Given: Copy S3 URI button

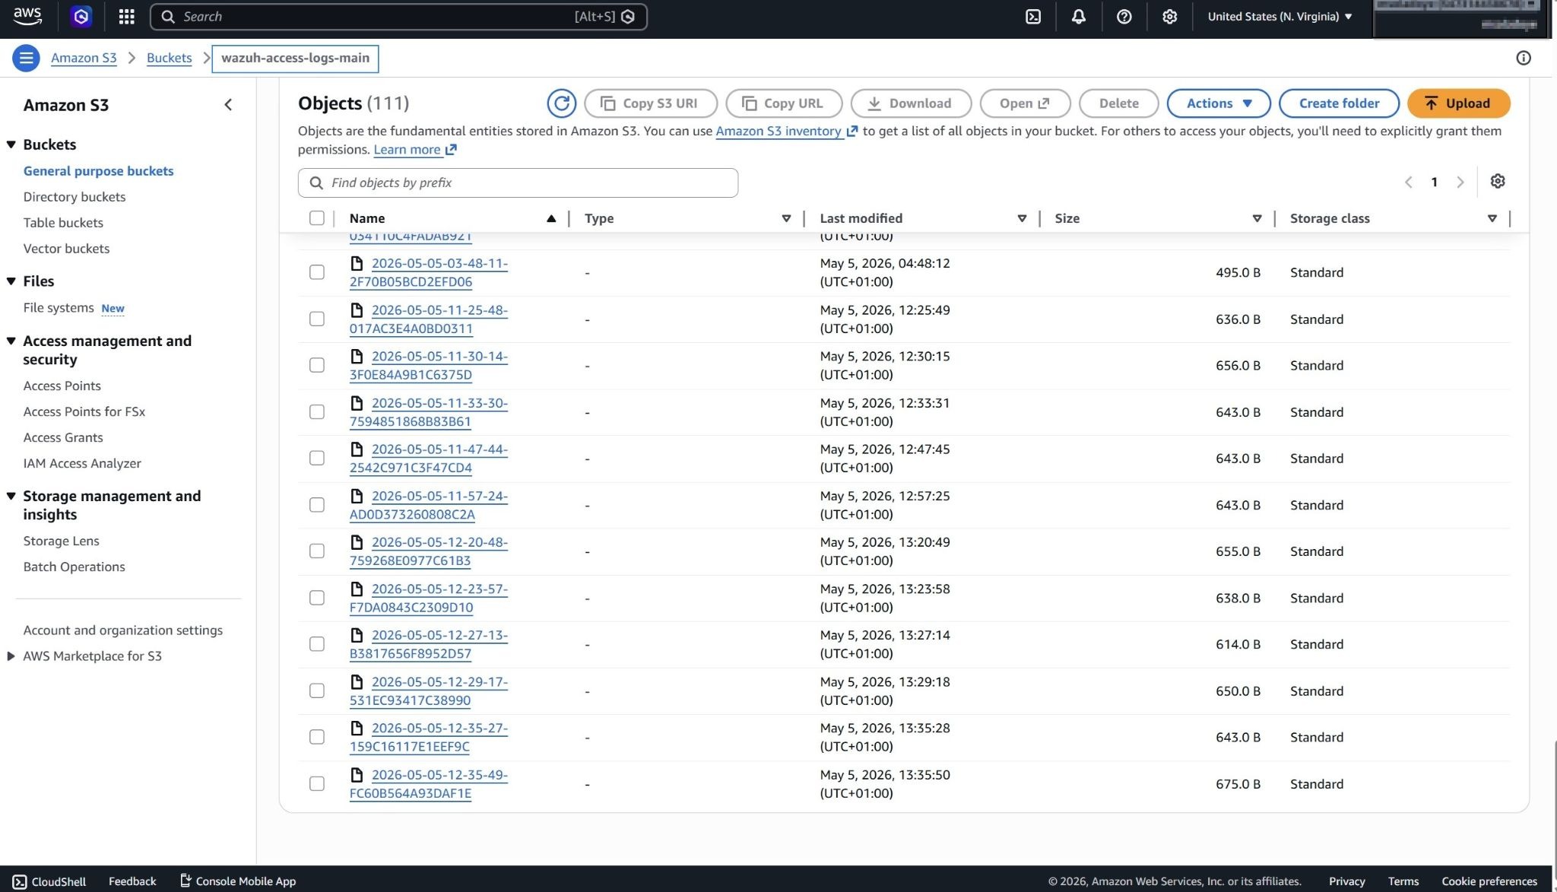Looking at the screenshot, I should pyautogui.click(x=650, y=103).
